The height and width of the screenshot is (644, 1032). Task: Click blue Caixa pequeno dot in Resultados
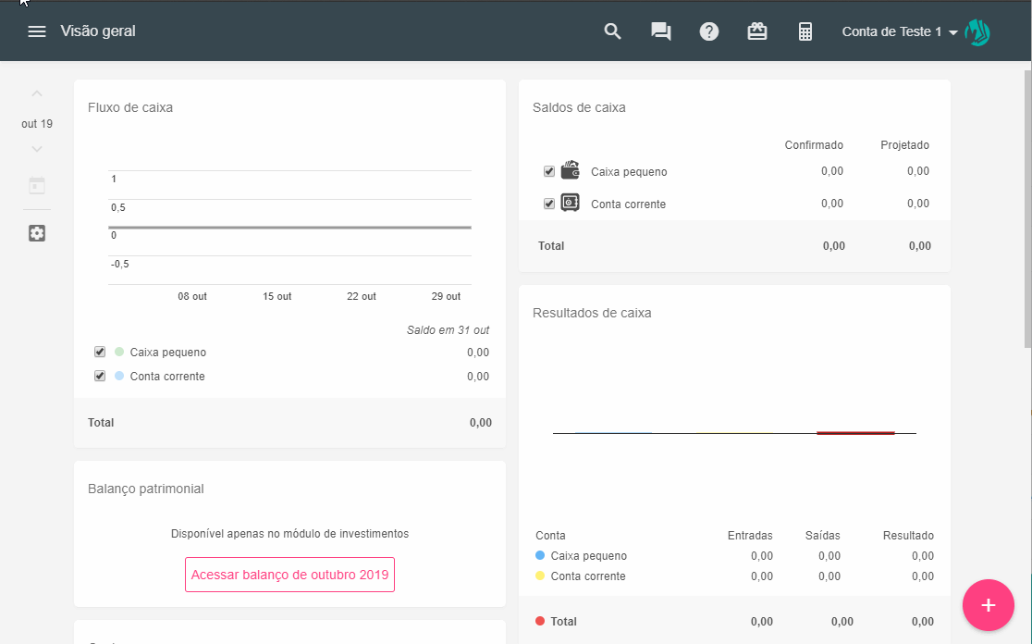540,556
